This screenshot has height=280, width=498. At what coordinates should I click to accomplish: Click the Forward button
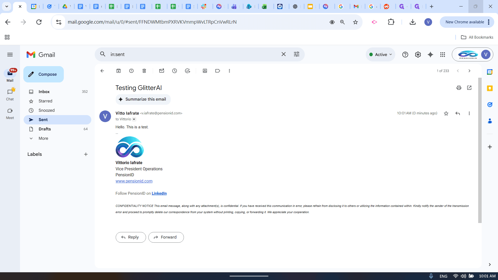tap(166, 237)
